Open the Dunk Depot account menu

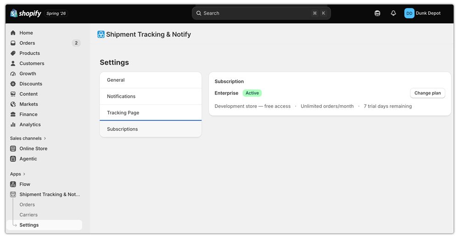tap(423, 13)
